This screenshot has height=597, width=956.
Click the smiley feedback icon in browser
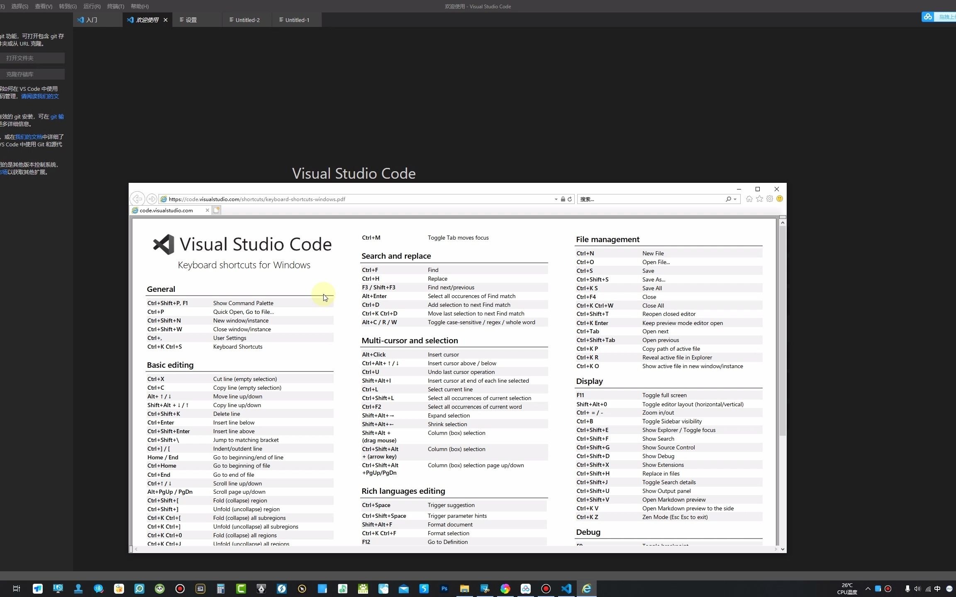pos(780,199)
